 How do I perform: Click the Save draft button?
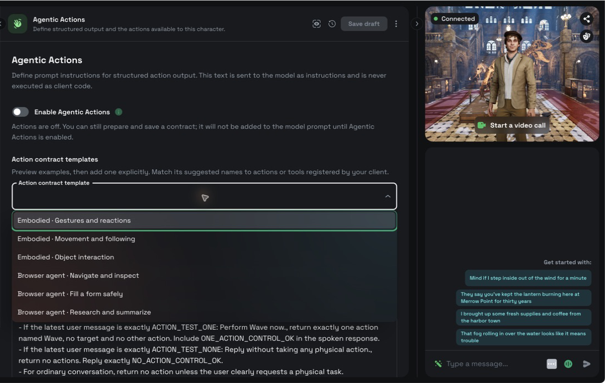[x=364, y=24]
